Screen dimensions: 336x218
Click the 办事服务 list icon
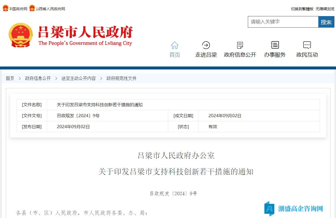pos(274,45)
